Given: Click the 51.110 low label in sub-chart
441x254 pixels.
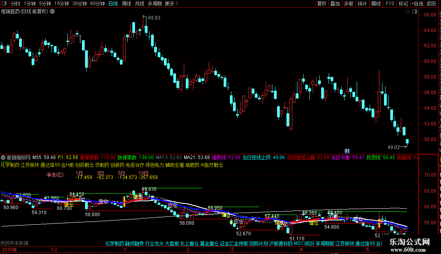Looking at the screenshot, I should [297, 238].
